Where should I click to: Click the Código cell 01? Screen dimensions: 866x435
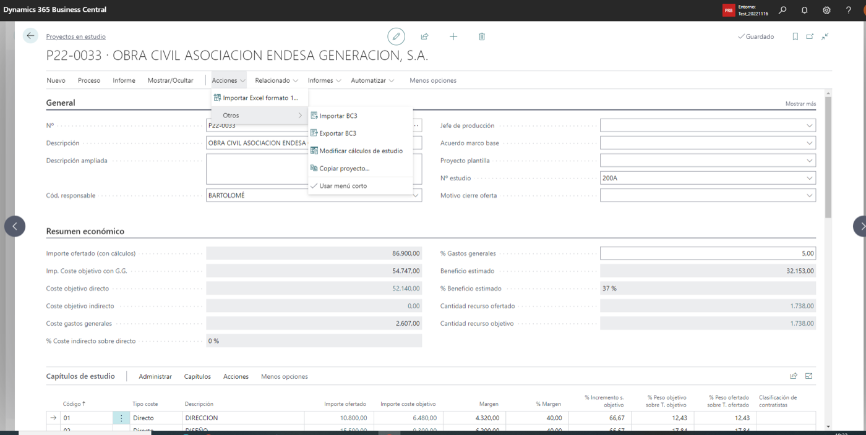86,418
